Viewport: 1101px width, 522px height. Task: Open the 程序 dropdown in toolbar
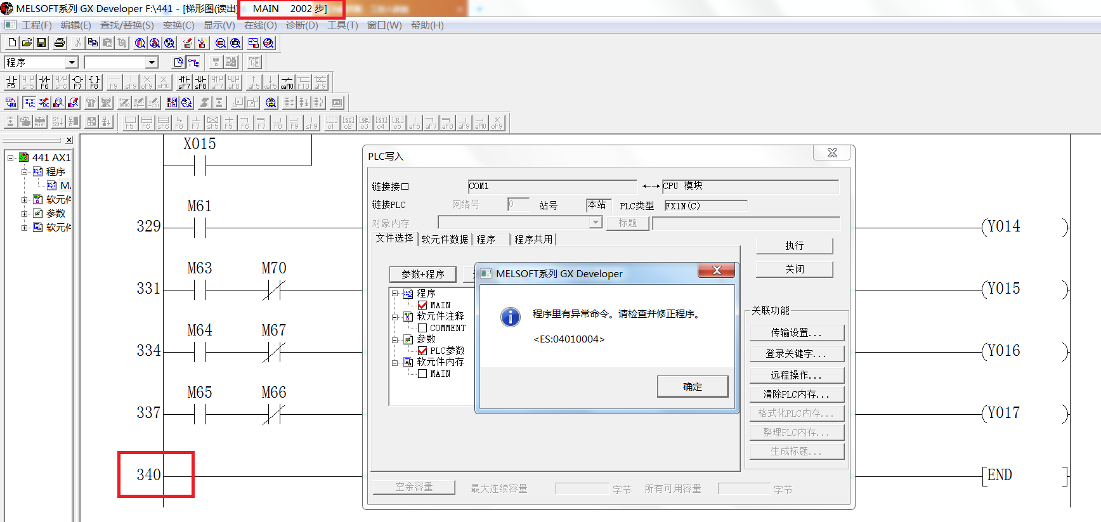[x=72, y=62]
